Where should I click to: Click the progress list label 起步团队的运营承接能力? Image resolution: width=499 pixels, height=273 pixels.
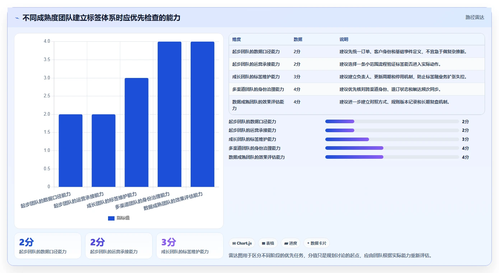252,130
